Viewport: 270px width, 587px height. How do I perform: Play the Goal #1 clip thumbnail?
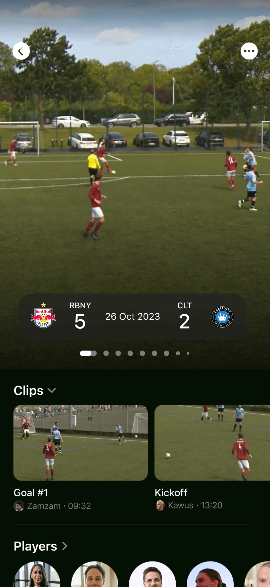[81, 443]
